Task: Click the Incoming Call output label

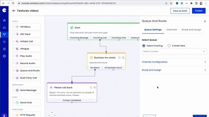Action: coord(100,38)
